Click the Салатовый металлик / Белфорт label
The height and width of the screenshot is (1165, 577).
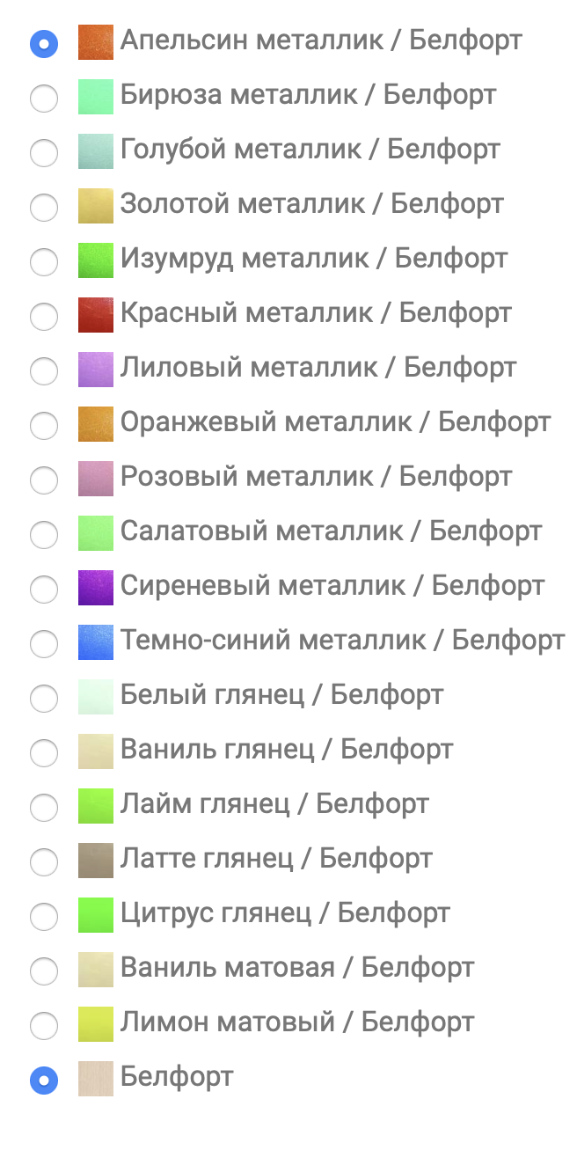point(331,531)
